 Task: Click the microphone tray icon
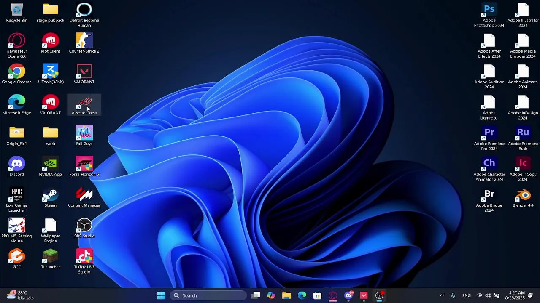click(453, 295)
